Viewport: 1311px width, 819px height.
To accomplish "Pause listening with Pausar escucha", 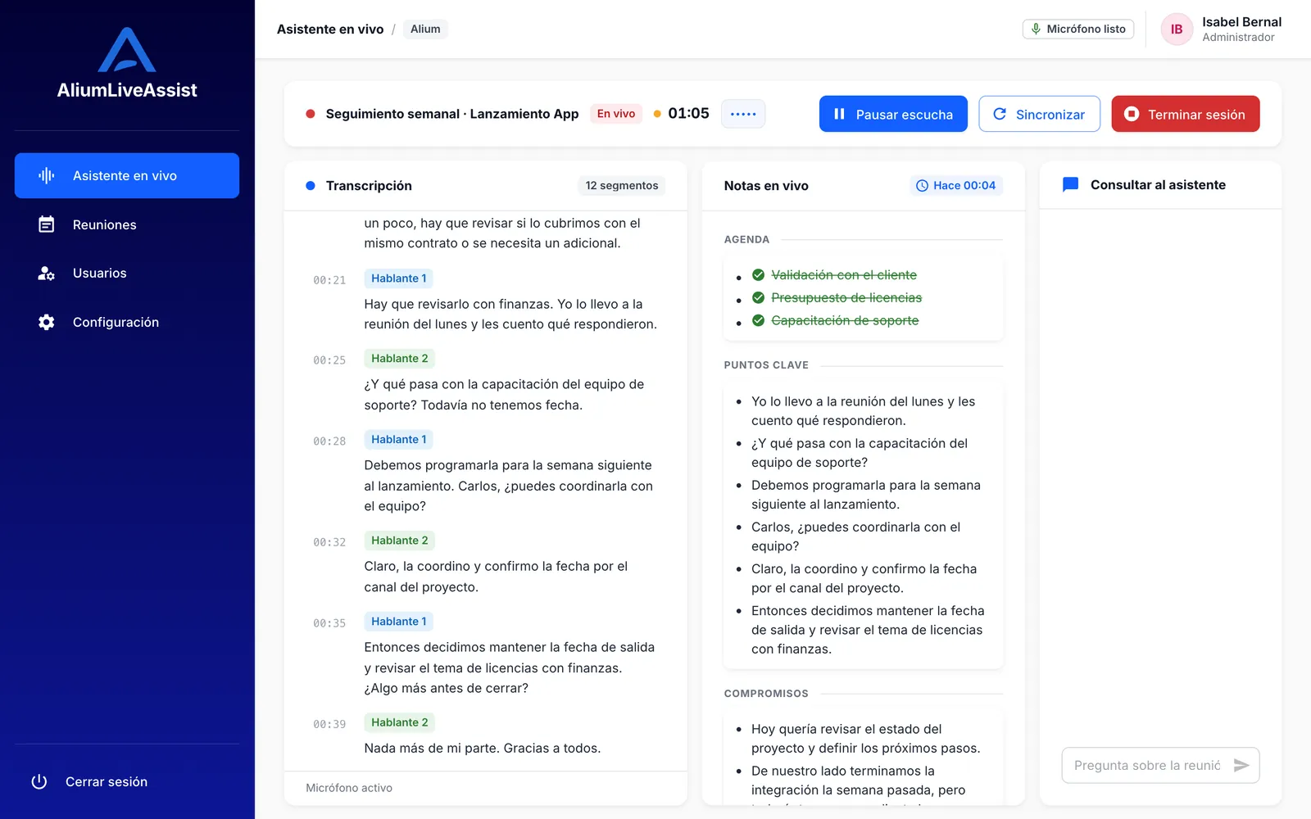I will pos(893,114).
